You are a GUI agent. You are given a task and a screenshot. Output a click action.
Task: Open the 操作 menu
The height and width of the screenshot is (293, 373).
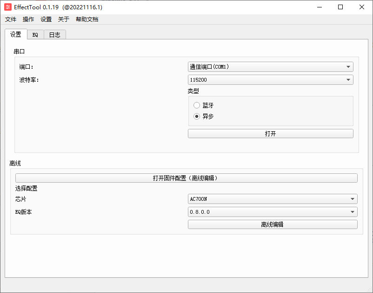pos(28,19)
